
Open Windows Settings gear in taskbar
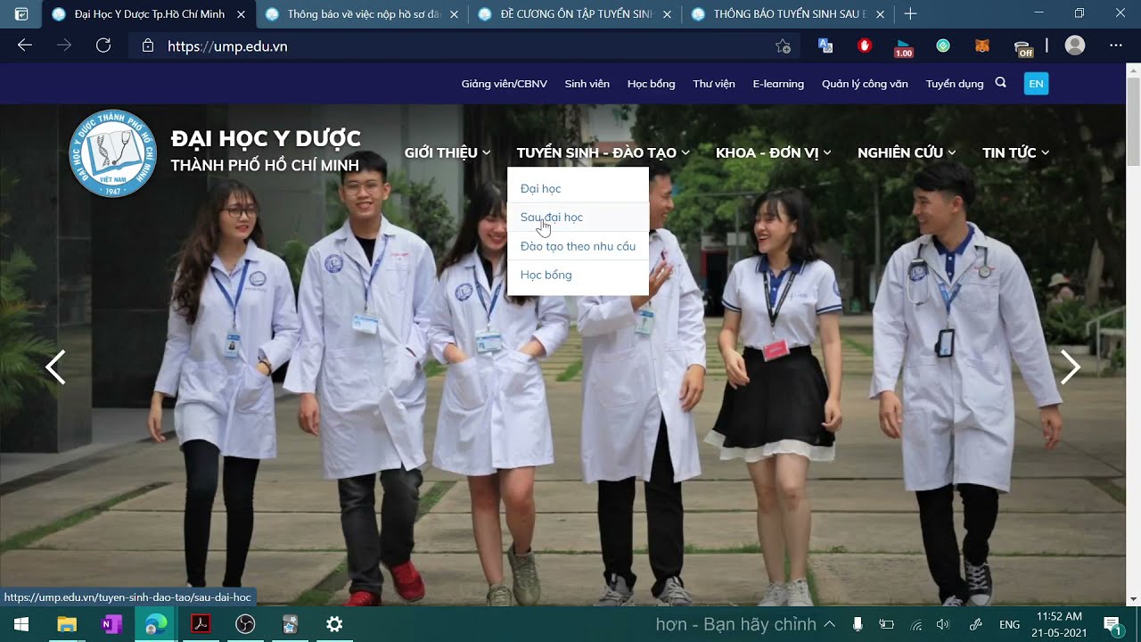[x=334, y=624]
